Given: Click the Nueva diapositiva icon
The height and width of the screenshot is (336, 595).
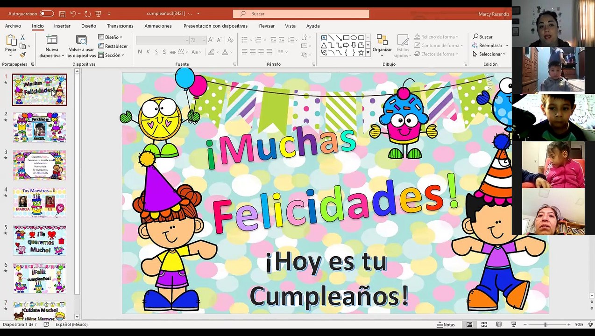Looking at the screenshot, I should point(52,40).
